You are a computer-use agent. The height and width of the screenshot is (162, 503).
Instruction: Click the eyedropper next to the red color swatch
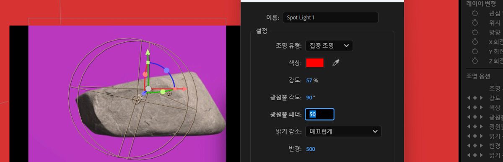[x=336, y=63]
